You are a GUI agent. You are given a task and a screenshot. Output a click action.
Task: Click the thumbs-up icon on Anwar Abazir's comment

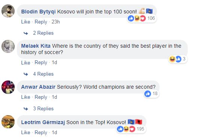click(148, 94)
